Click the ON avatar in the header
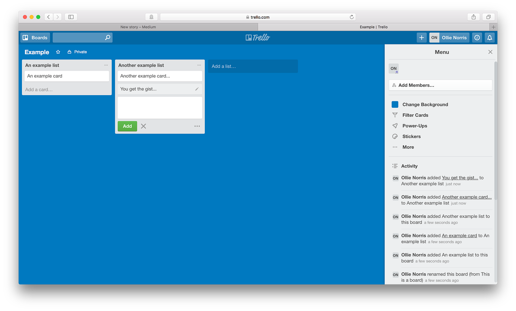516x311 pixels. pos(434,38)
